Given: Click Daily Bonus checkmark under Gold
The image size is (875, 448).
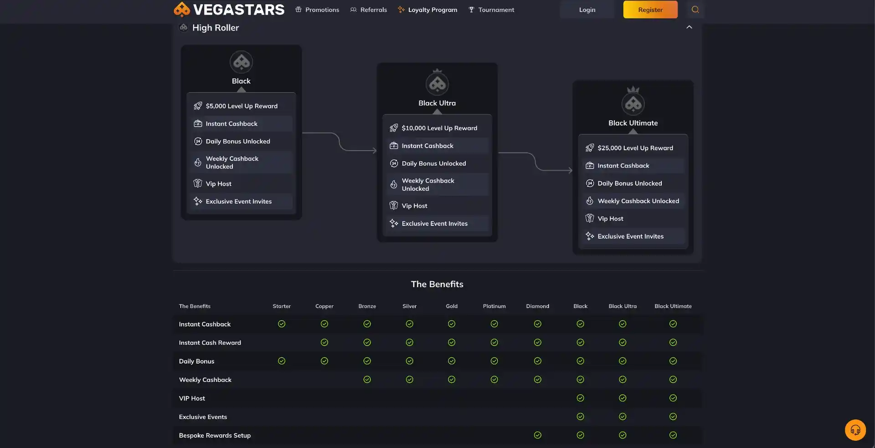Looking at the screenshot, I should [452, 361].
